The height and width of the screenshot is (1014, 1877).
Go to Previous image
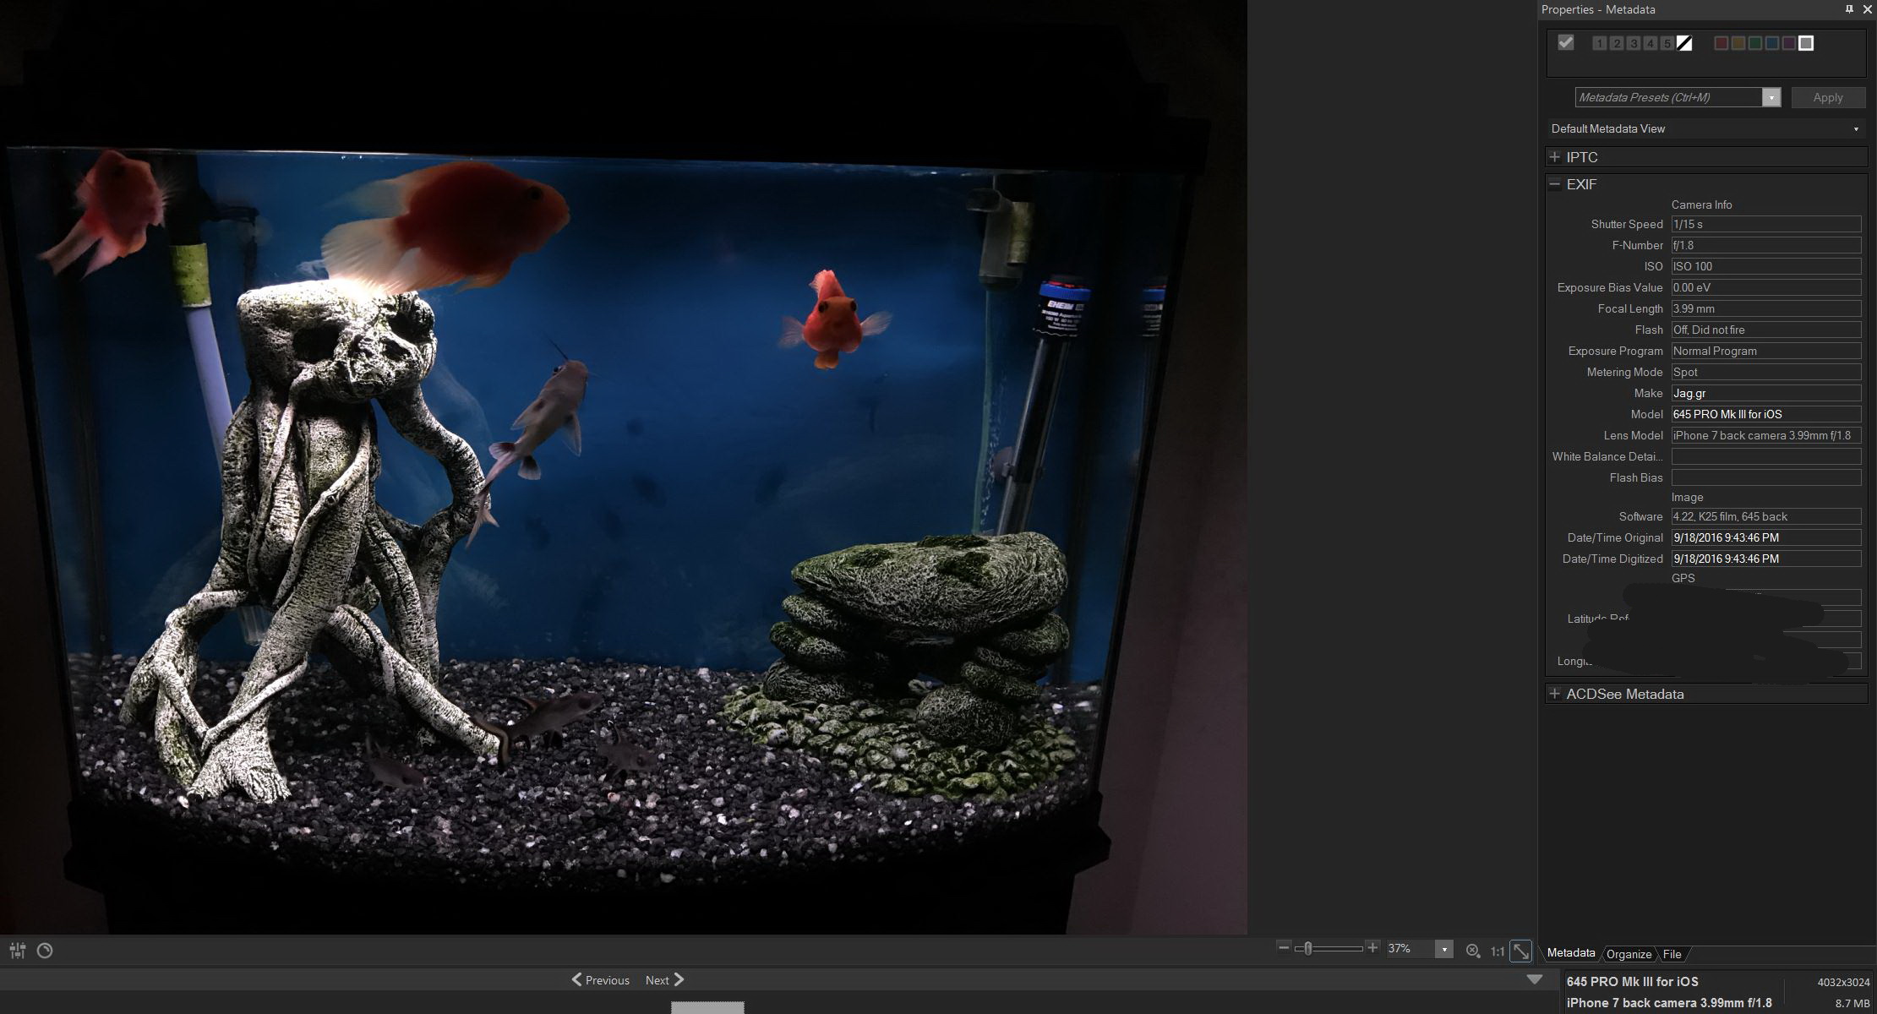click(601, 980)
